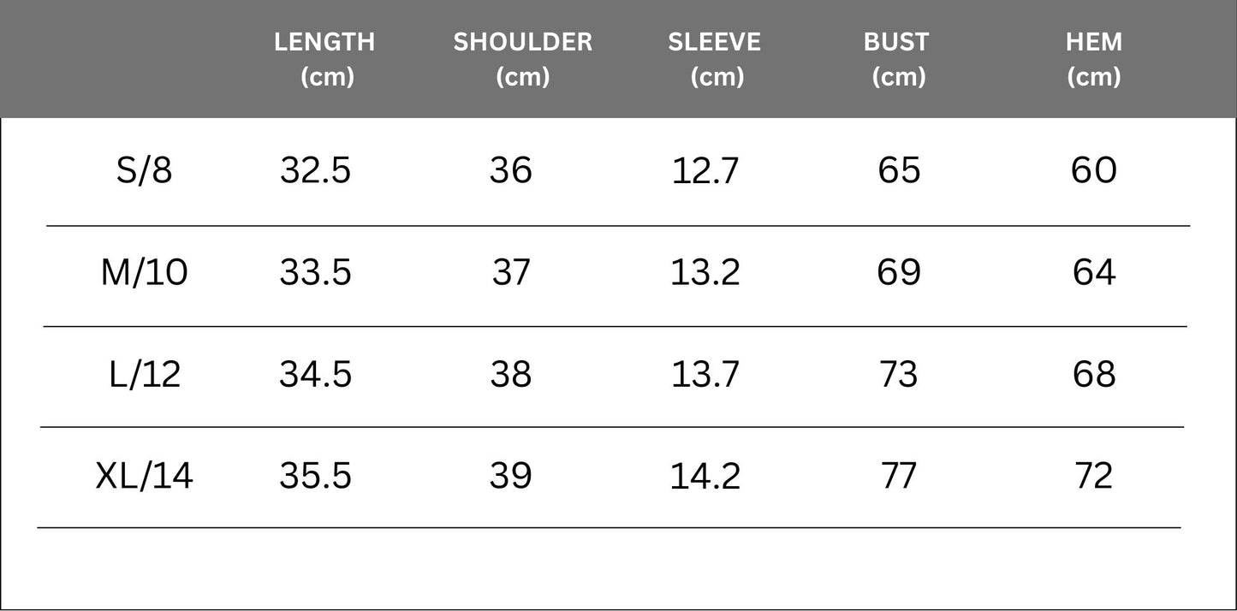Click the 32.5 length value
This screenshot has width=1237, height=611.
pos(315,171)
